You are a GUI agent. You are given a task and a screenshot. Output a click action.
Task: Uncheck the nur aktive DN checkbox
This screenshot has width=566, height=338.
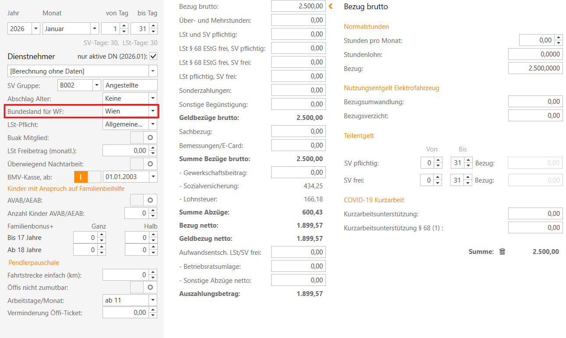pyautogui.click(x=152, y=56)
